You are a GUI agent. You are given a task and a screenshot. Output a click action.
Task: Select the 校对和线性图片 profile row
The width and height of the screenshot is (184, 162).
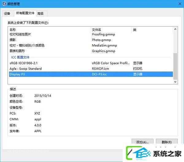[x=91, y=34]
